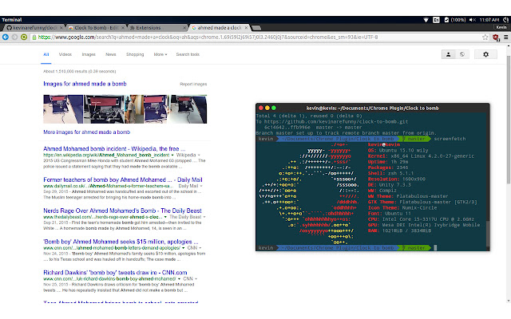
Task: Open the keyboard input source indicator
Action: [x=436, y=20]
